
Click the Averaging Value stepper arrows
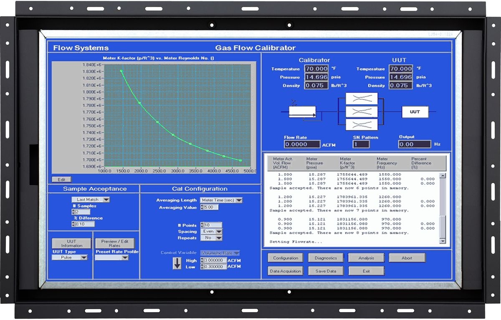pyautogui.click(x=202, y=207)
